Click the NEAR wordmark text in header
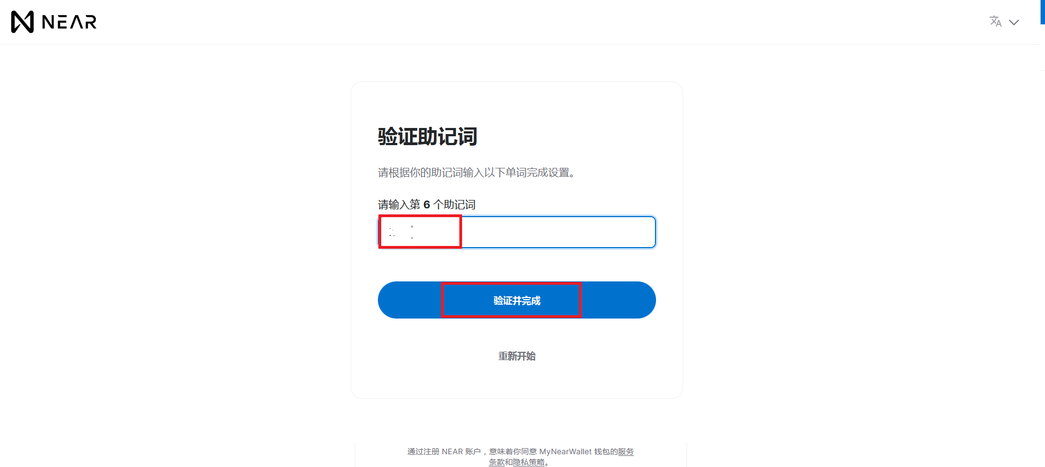Image resolution: width=1045 pixels, height=467 pixels. coord(69,22)
